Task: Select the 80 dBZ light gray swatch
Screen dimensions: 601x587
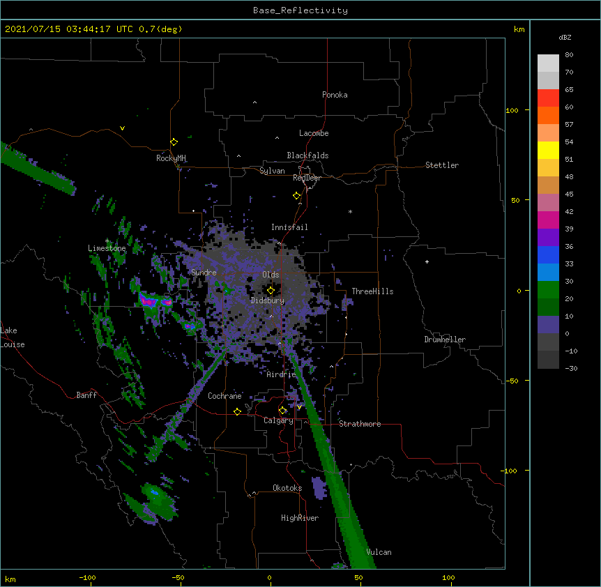Action: [548, 63]
